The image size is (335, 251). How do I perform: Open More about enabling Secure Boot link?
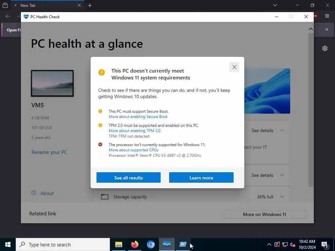(x=138, y=117)
